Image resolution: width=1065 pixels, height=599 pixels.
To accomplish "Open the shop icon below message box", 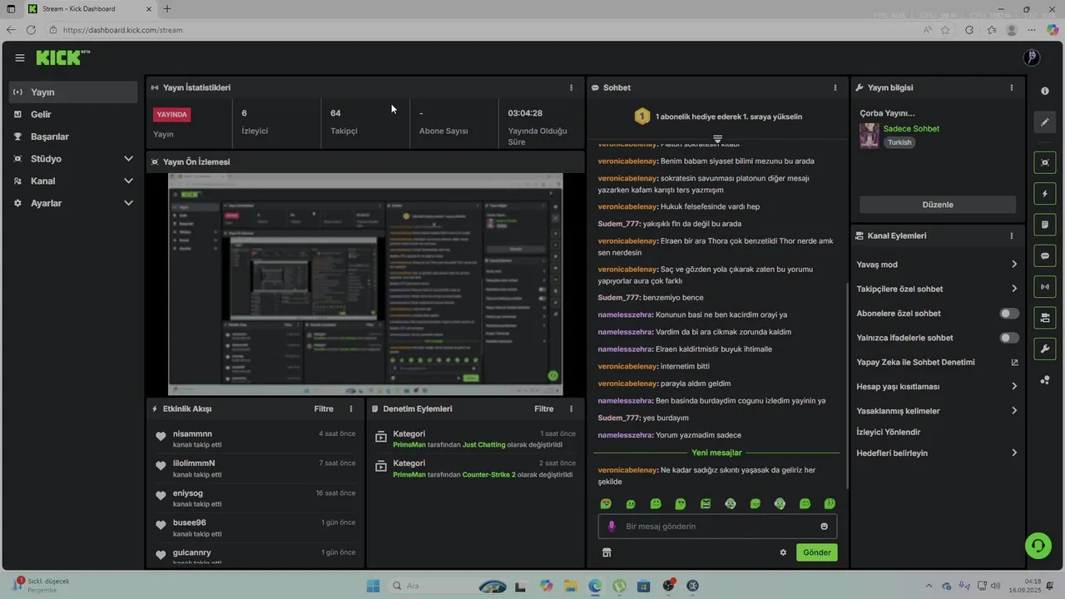I will (607, 552).
